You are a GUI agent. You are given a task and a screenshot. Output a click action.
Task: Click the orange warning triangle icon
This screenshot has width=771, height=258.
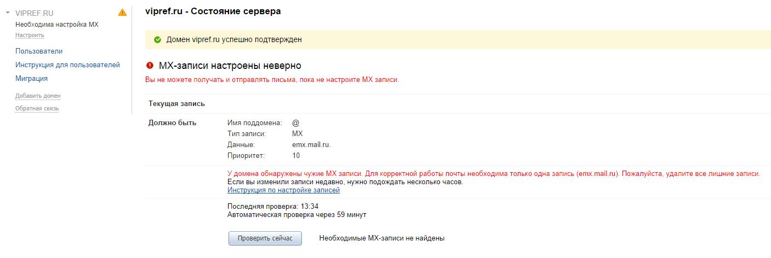pos(122,13)
